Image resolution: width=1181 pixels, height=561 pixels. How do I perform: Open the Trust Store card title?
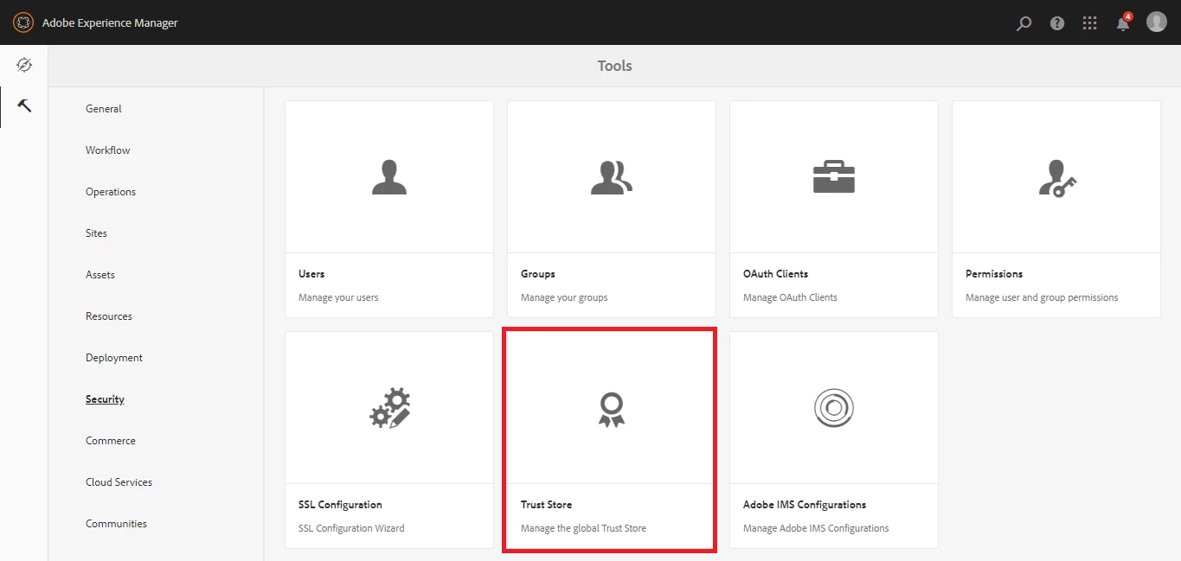547,505
